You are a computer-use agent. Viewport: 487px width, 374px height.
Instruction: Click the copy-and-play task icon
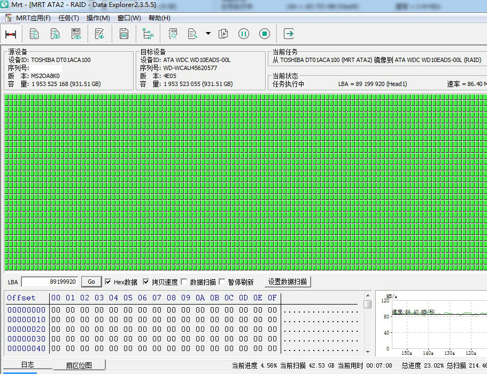coord(223,34)
